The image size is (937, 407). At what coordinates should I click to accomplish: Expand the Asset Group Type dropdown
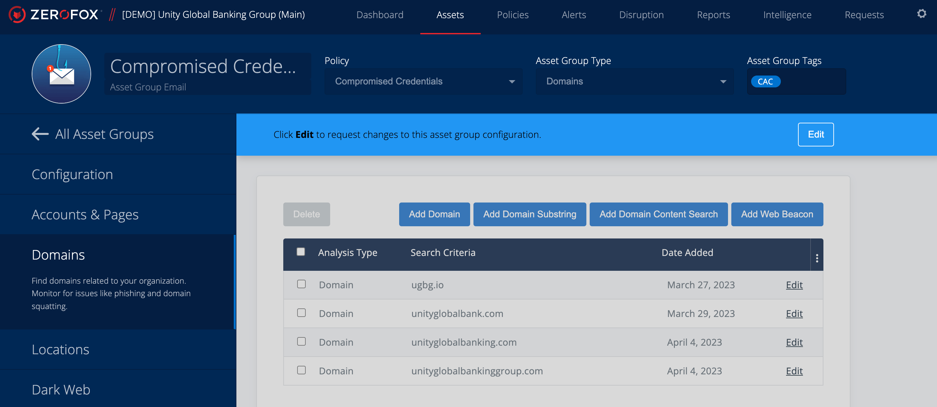pos(634,81)
